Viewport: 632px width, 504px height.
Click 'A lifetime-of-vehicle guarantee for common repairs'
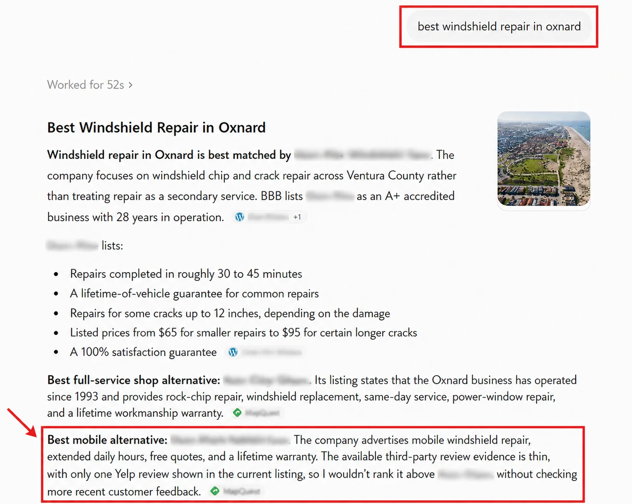tap(194, 294)
